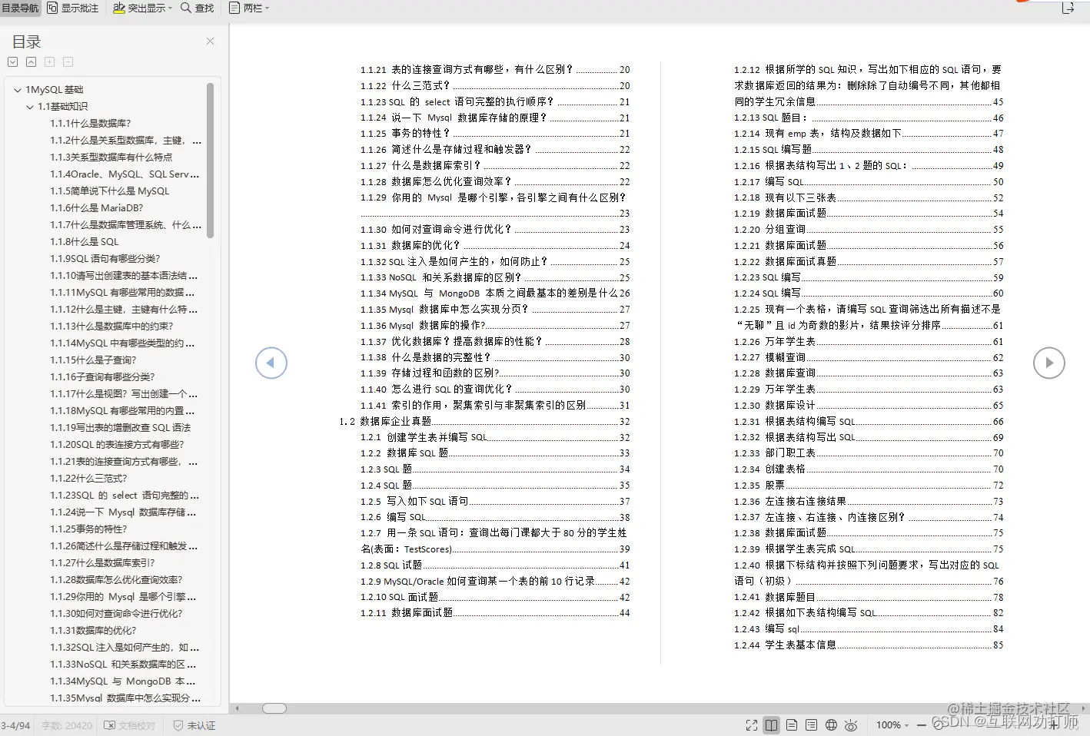The height and width of the screenshot is (736, 1090).
Task: Select the web layout view icon
Action: click(831, 725)
